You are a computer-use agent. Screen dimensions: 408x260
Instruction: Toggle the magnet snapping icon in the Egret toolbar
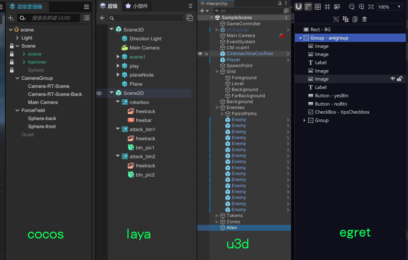click(298, 7)
